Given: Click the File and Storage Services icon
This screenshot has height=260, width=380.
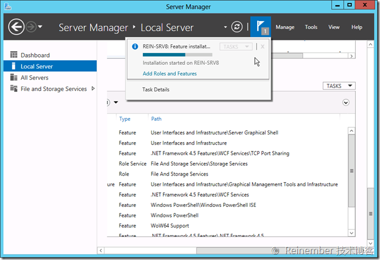Looking at the screenshot, I should [x=14, y=89].
